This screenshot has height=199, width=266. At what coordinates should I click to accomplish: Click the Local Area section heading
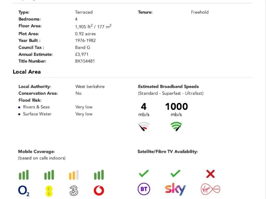coord(27,72)
